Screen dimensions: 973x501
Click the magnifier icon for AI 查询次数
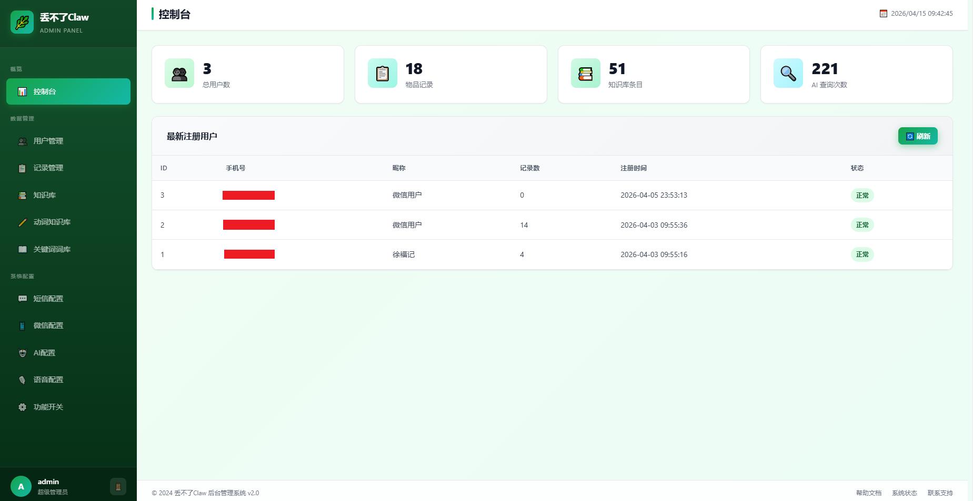point(788,74)
